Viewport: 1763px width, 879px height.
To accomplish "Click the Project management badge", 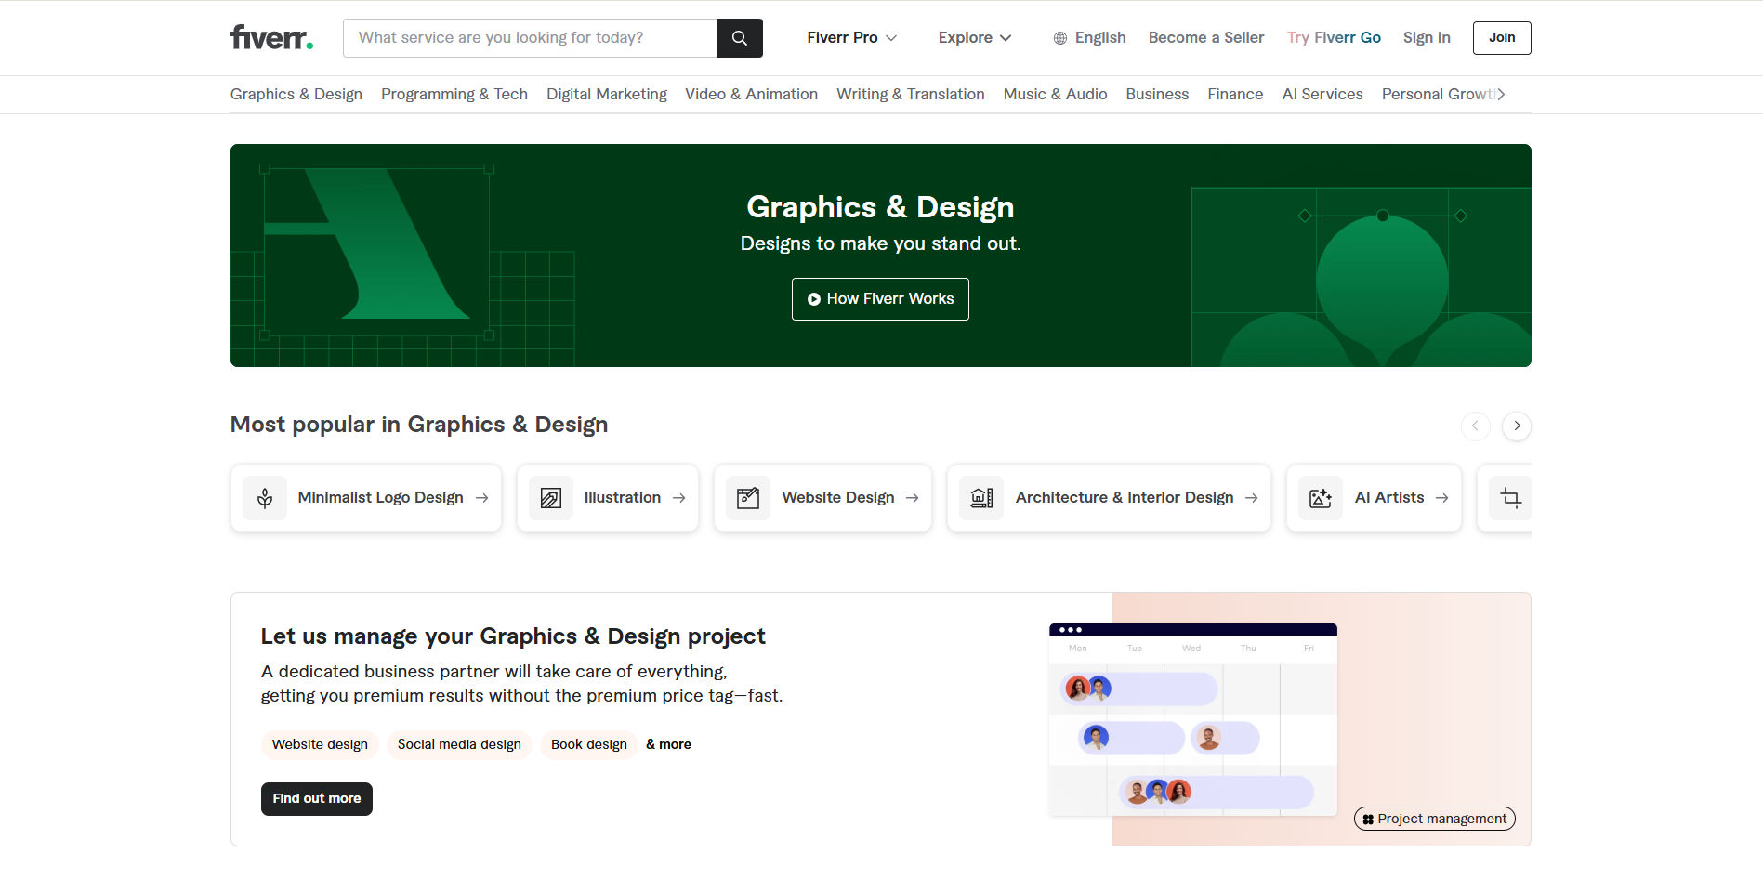I will point(1434,819).
